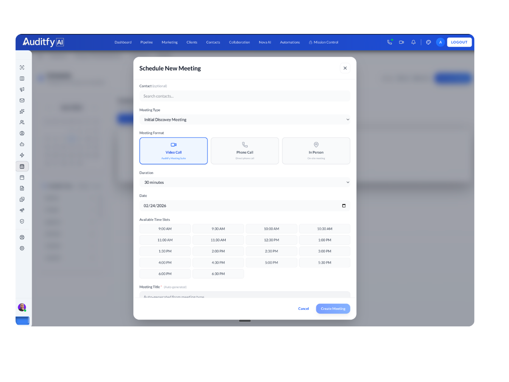
Task: Select the 9:30 AM time slot
Action: tap(218, 229)
